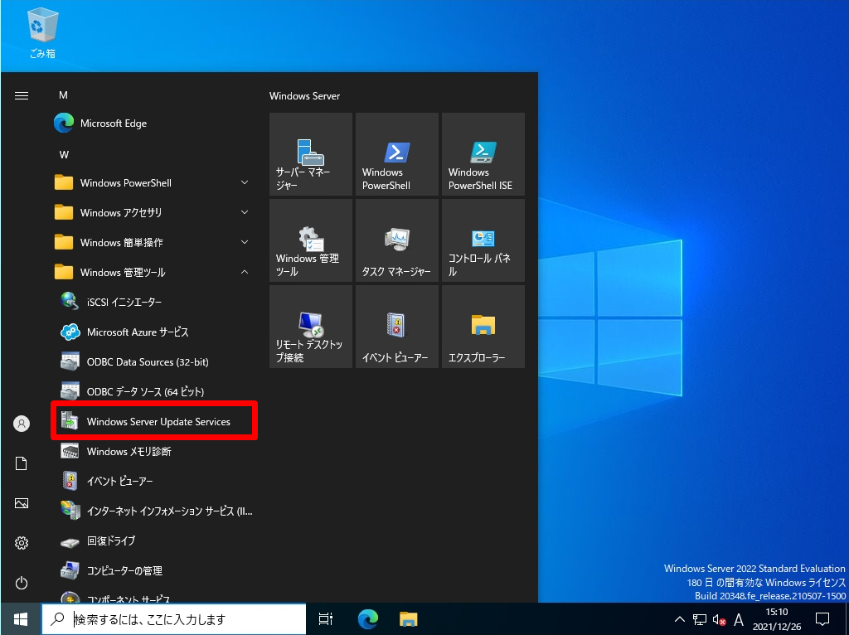Viewport: 849px width, 635px height.
Task: Open the ごみ箱 desktop icon
Action: point(42,33)
